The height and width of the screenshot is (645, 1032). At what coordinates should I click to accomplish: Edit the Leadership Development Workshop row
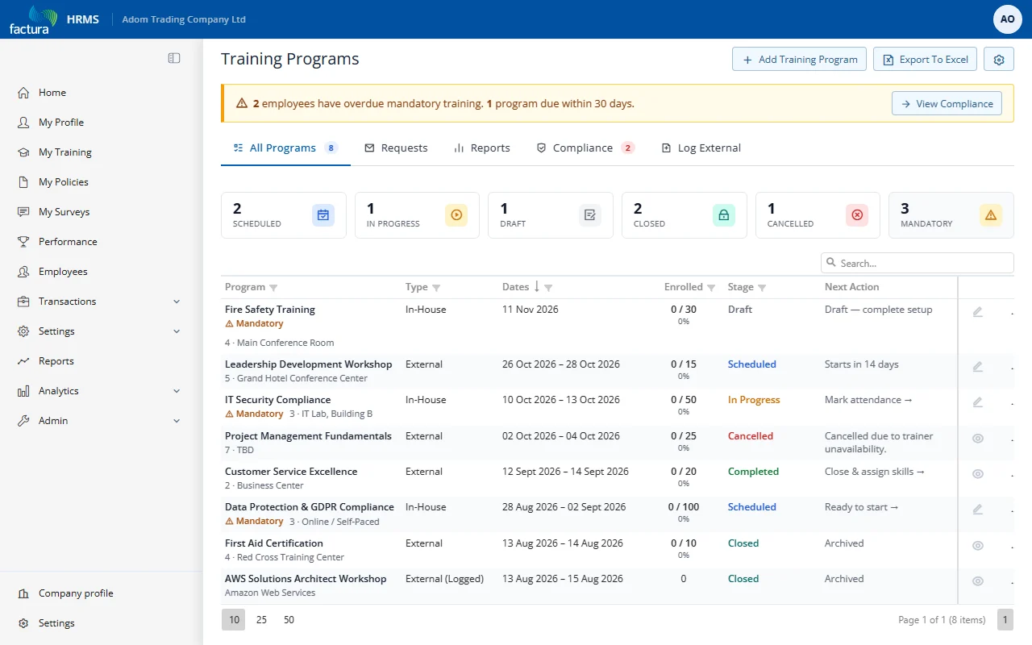978,366
